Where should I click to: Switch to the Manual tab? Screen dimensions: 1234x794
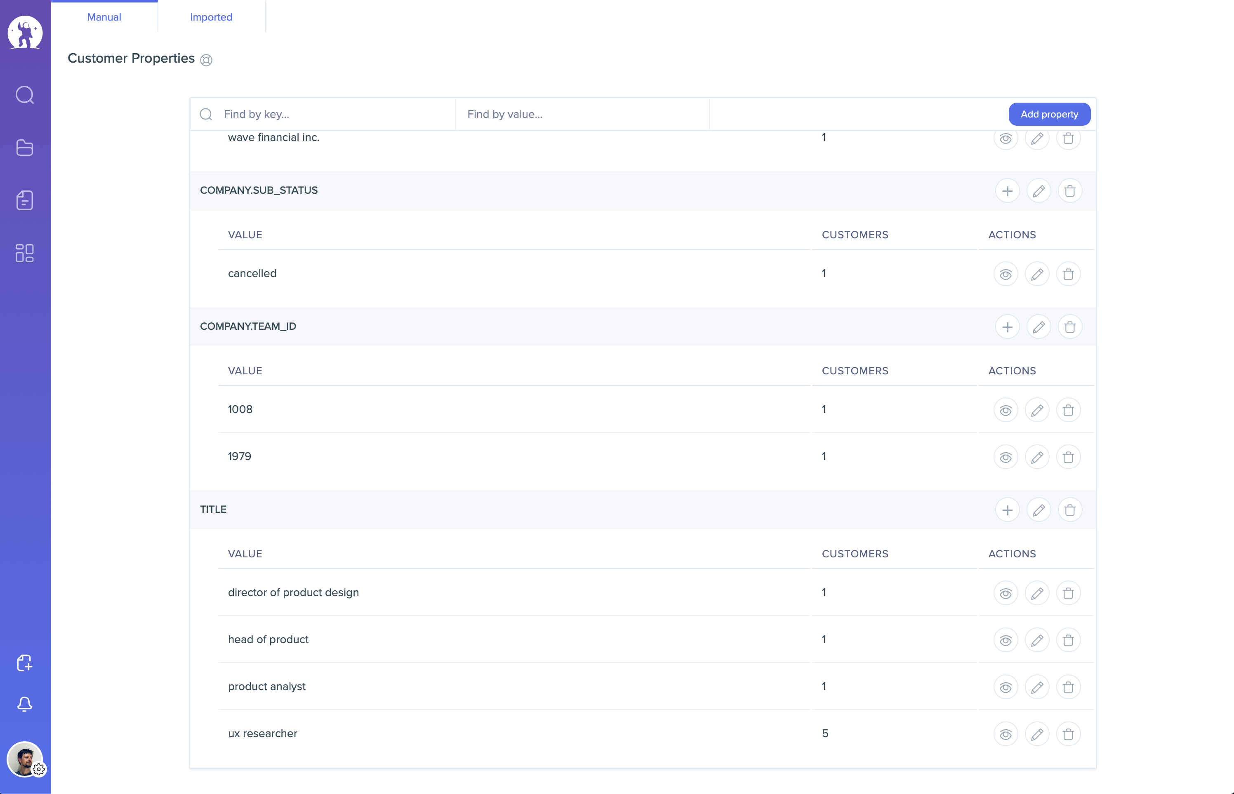(x=104, y=17)
